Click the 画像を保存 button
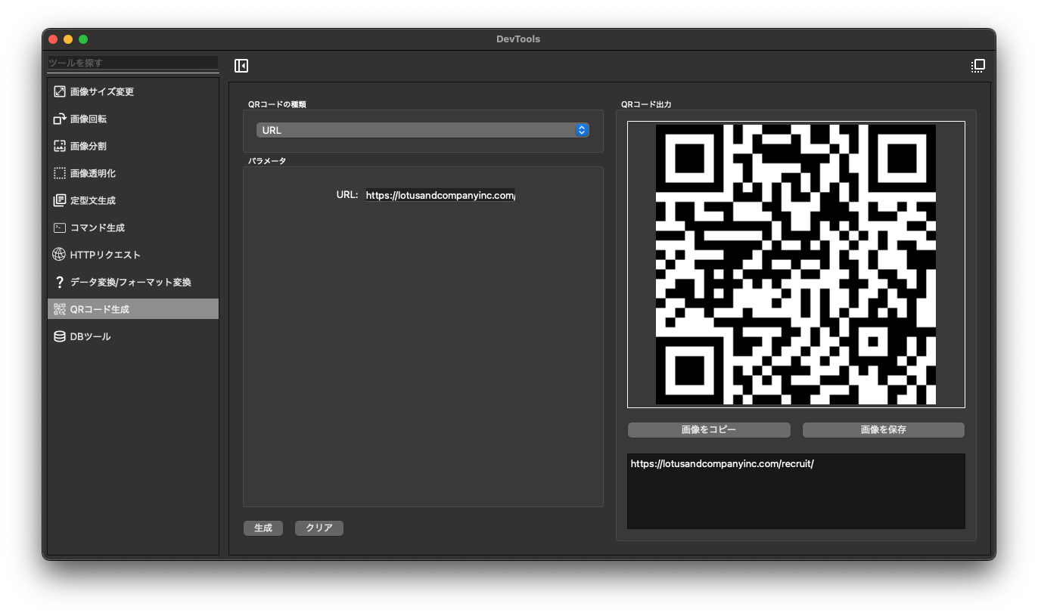 point(883,429)
